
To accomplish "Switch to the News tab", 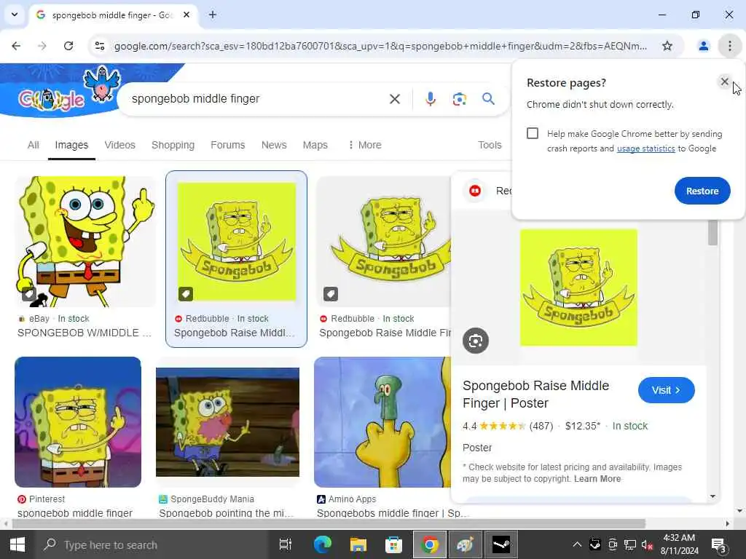I will click(274, 145).
